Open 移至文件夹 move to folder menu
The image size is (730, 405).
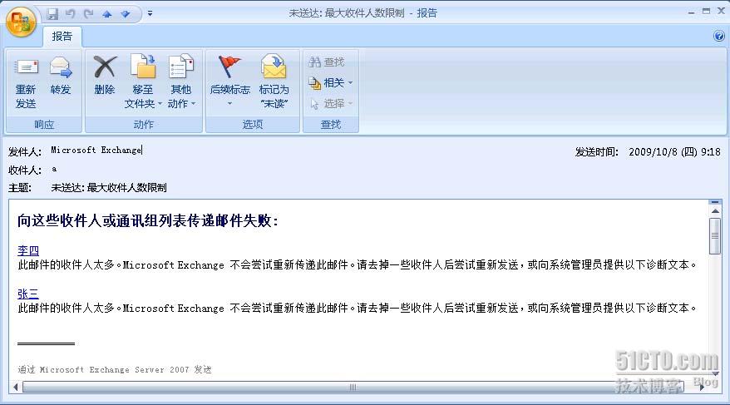(143, 82)
